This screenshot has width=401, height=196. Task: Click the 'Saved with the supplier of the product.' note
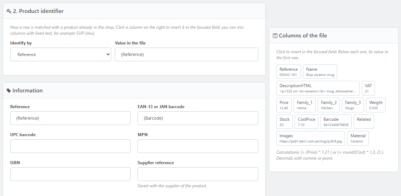pyautogui.click(x=172, y=186)
